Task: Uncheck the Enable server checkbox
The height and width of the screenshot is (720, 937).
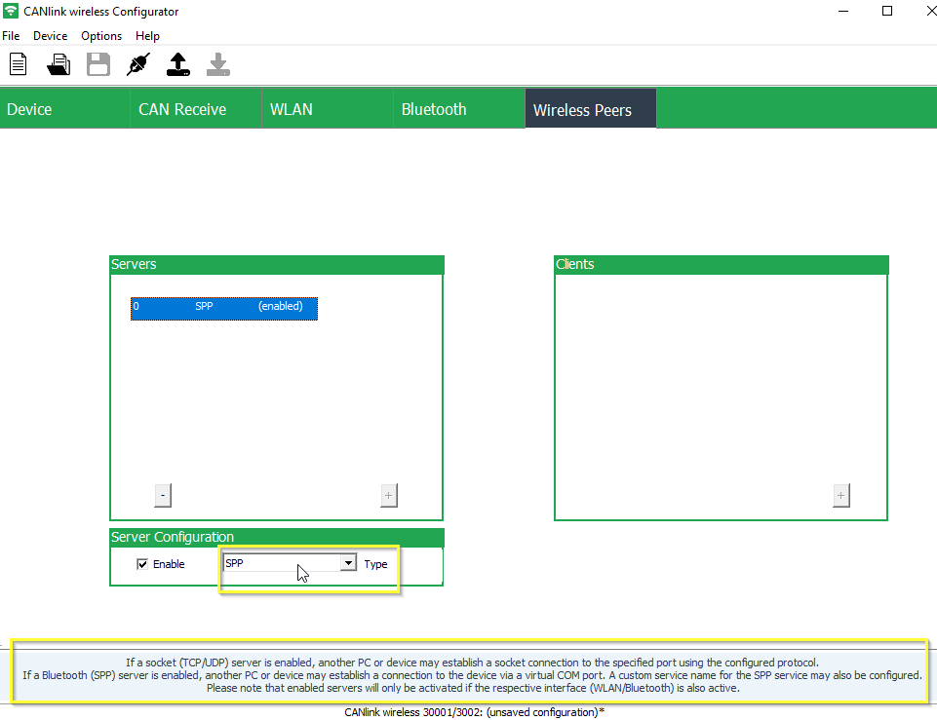Action: coord(142,563)
